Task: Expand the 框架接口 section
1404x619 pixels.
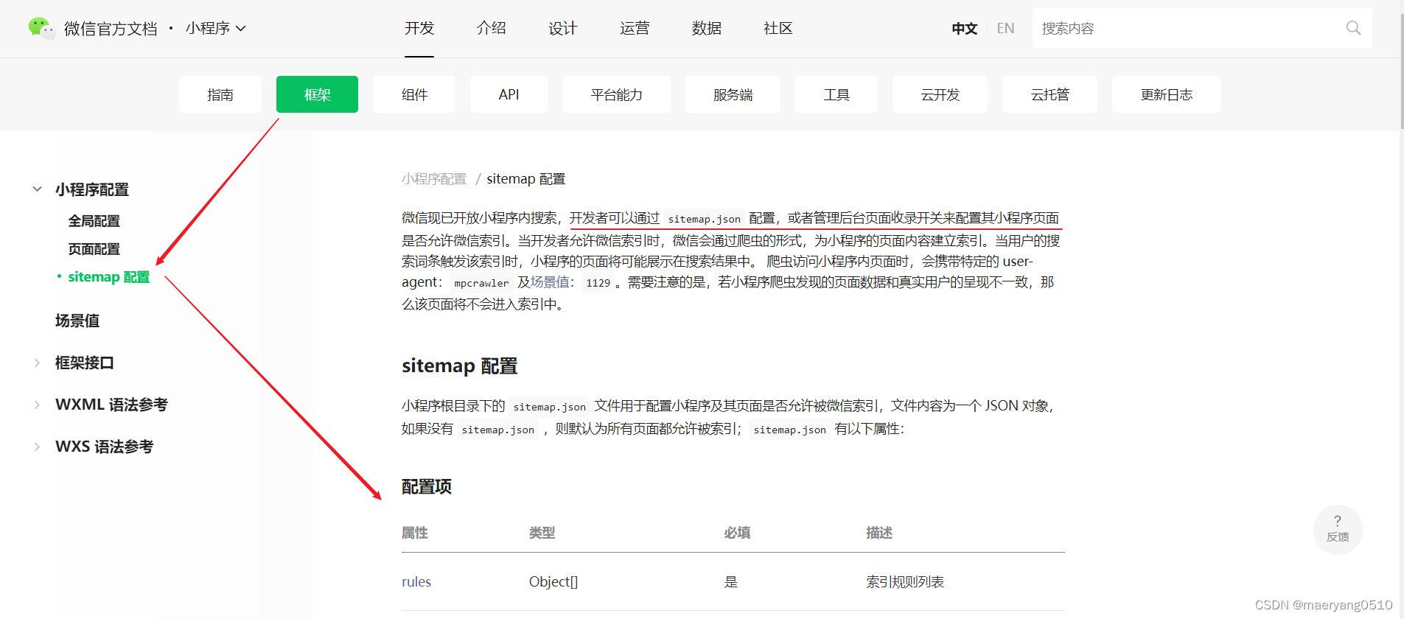Action: coord(37,363)
